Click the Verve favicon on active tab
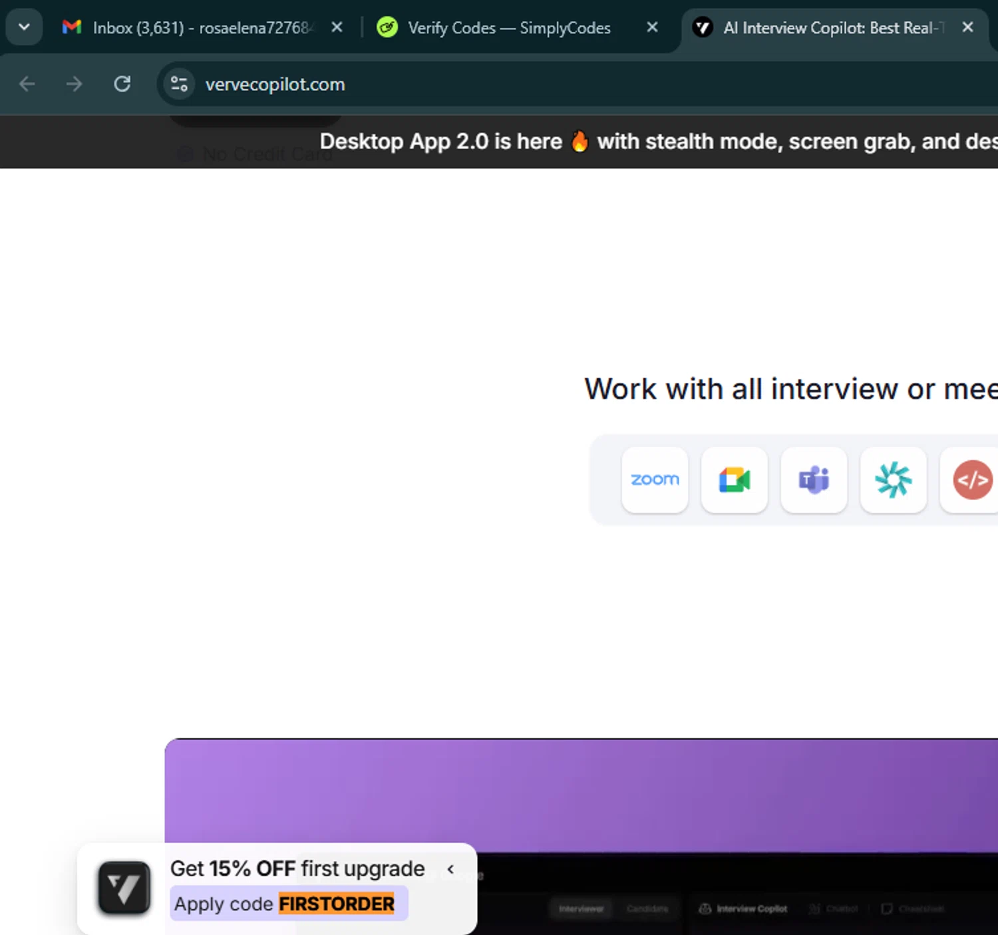 (x=703, y=27)
